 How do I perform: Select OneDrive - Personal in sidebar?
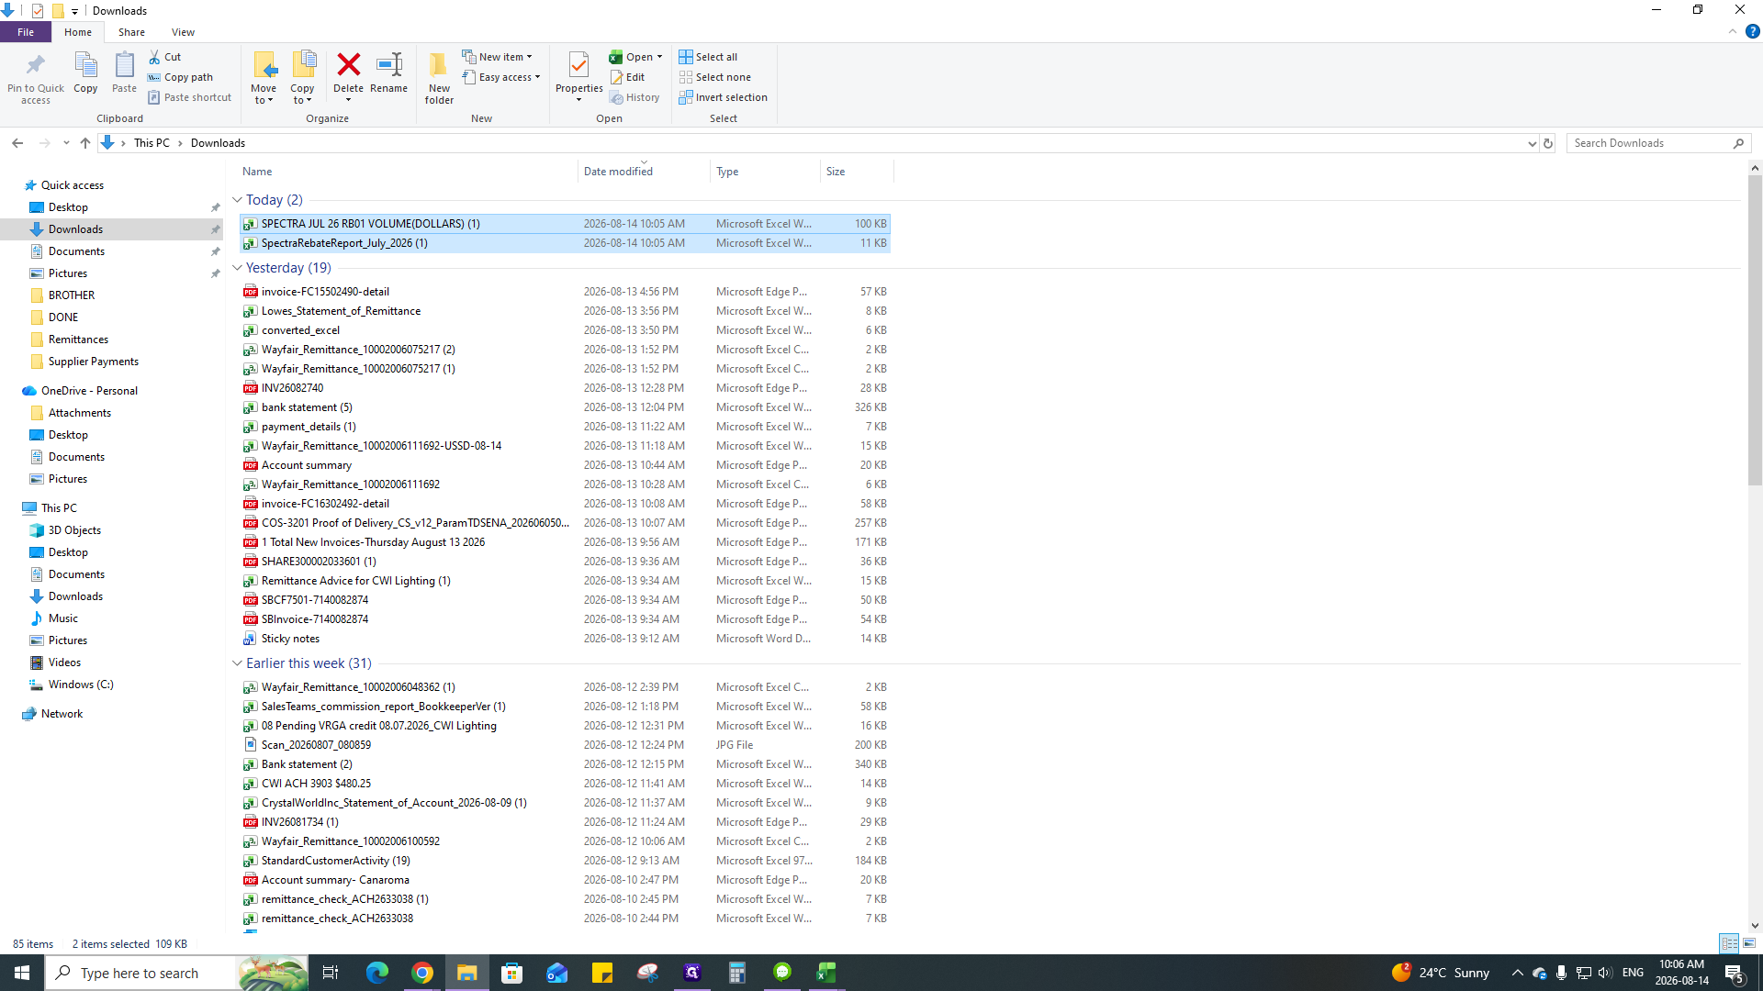tap(89, 391)
